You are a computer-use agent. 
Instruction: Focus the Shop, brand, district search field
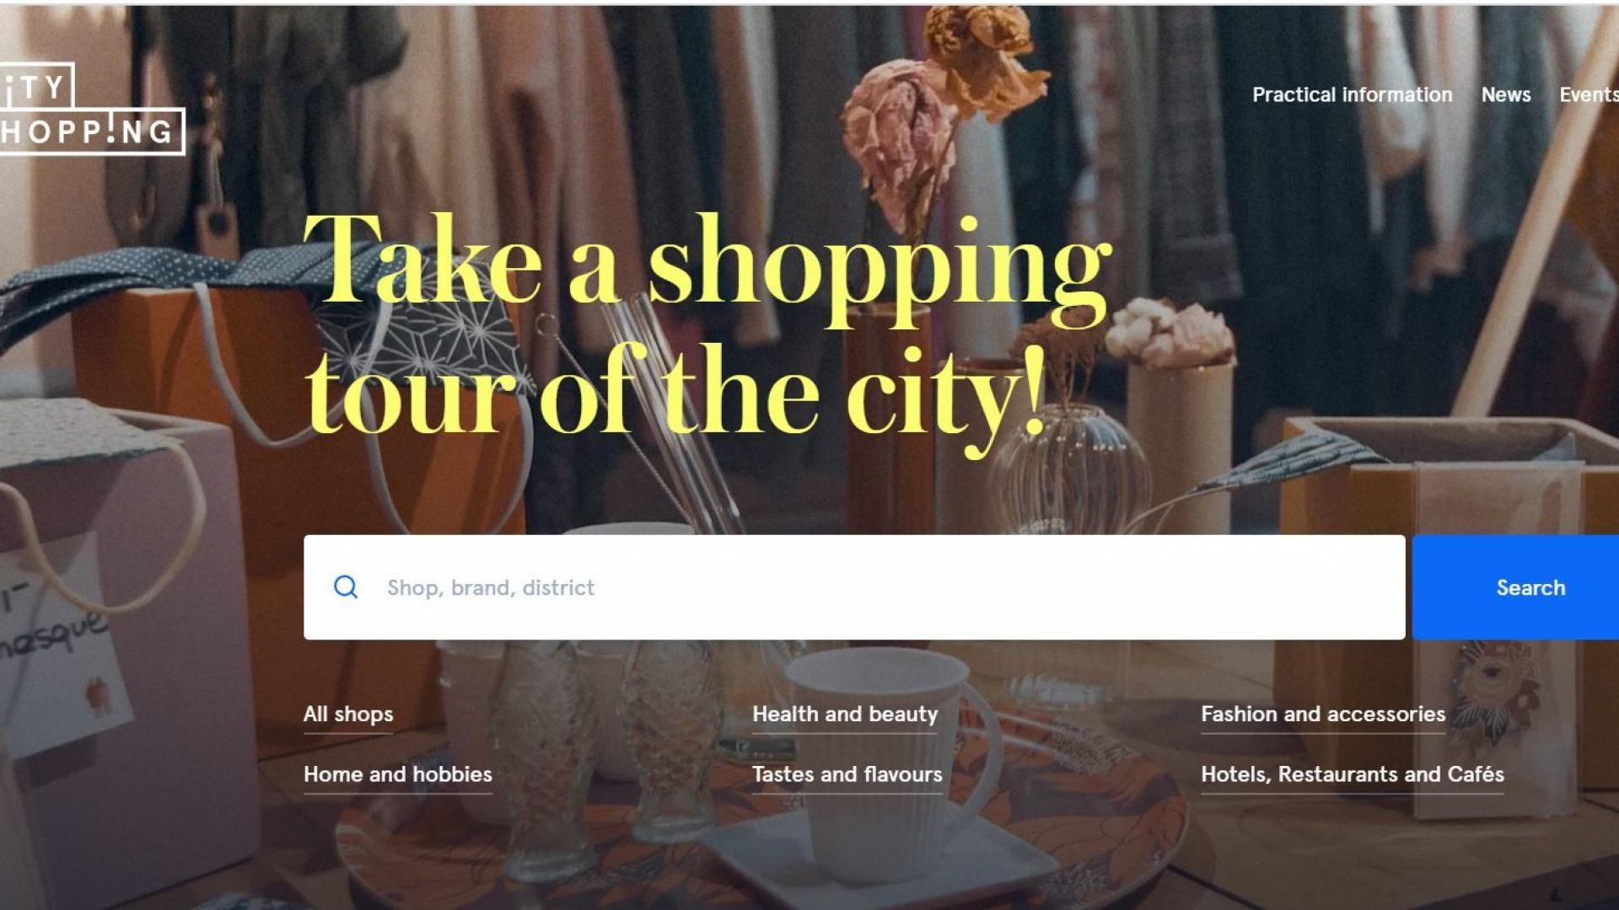point(854,587)
